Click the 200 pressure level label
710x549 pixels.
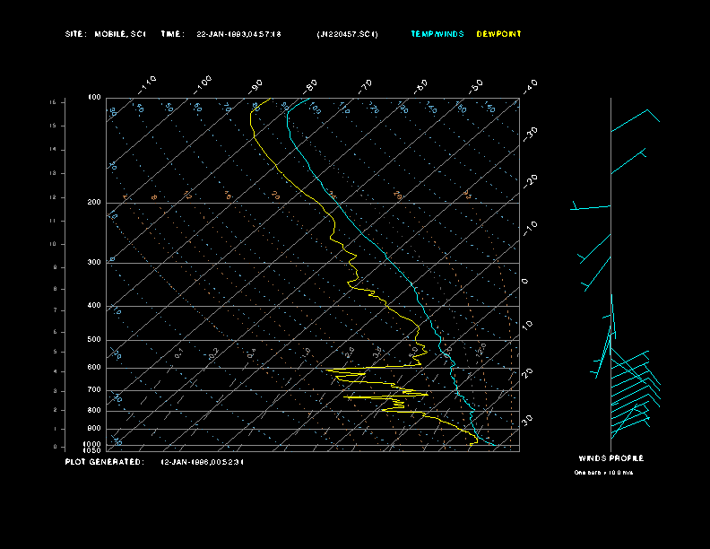(94, 203)
